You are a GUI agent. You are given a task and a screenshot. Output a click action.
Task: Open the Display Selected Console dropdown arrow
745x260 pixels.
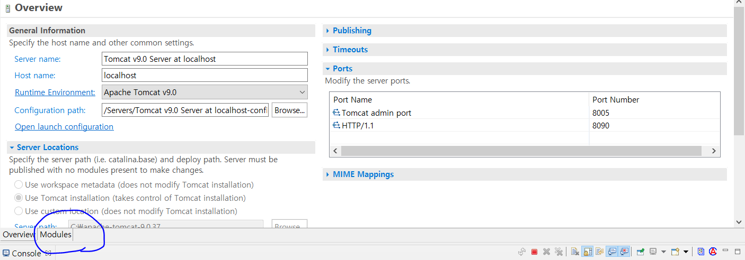point(663,252)
